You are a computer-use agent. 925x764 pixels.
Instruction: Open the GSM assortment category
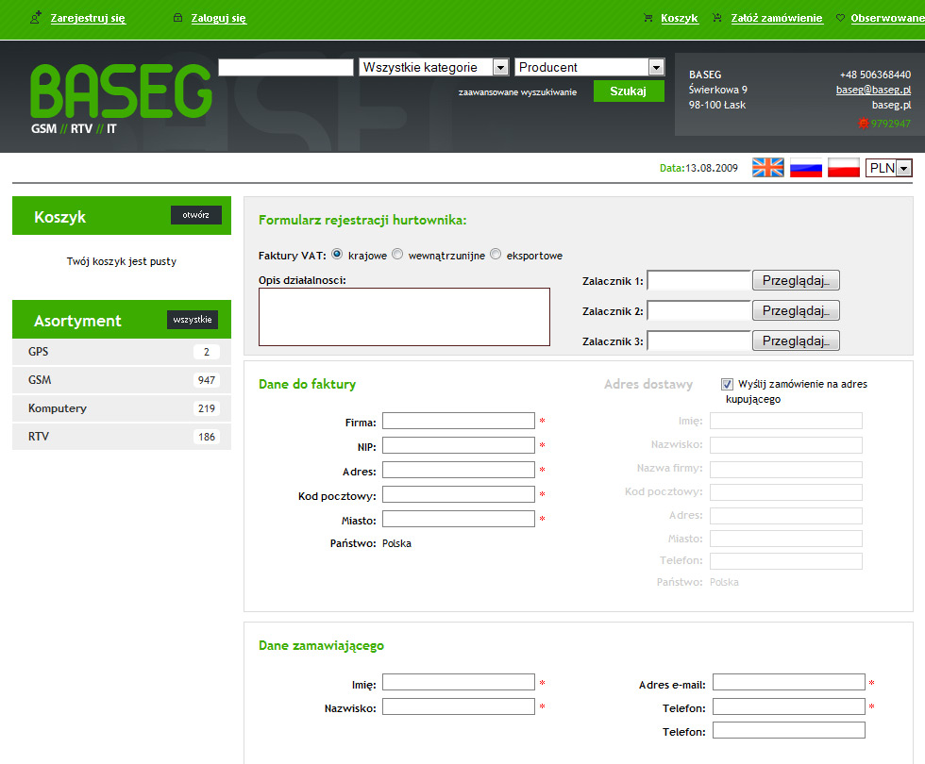pyautogui.click(x=40, y=380)
